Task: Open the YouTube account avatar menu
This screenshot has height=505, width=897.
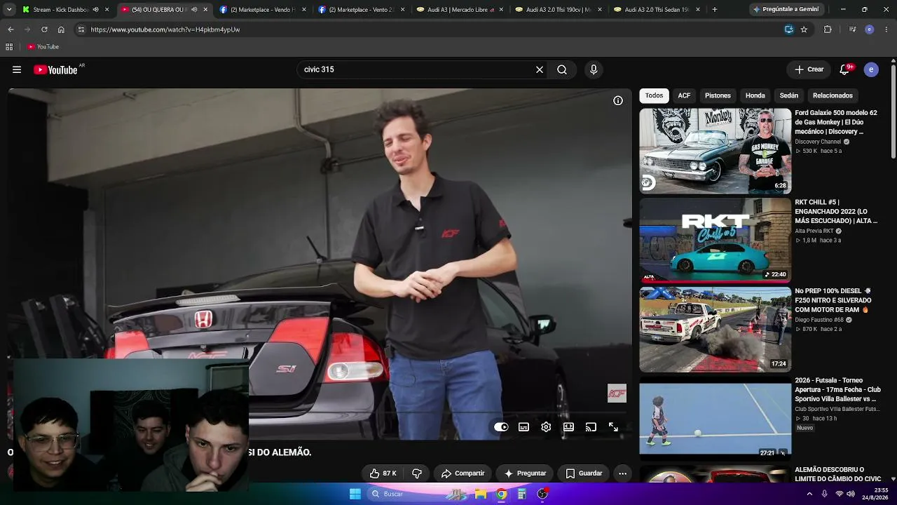Action: (x=871, y=69)
